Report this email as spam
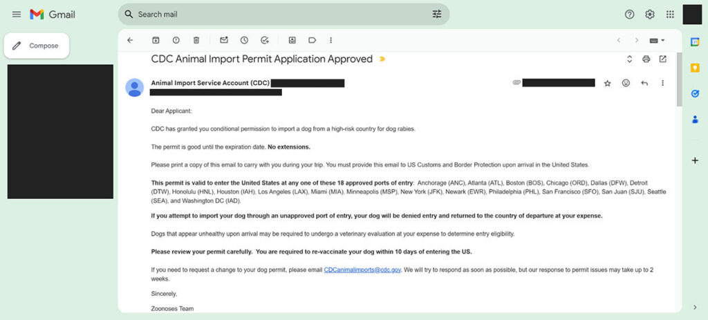 pos(176,40)
